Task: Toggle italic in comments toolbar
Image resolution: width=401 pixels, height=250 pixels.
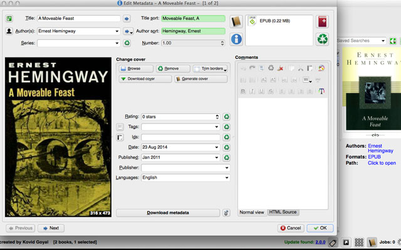Action: point(252,91)
